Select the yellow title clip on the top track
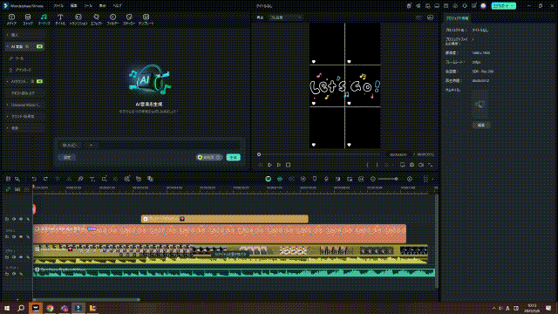558x314 pixels. click(225, 219)
